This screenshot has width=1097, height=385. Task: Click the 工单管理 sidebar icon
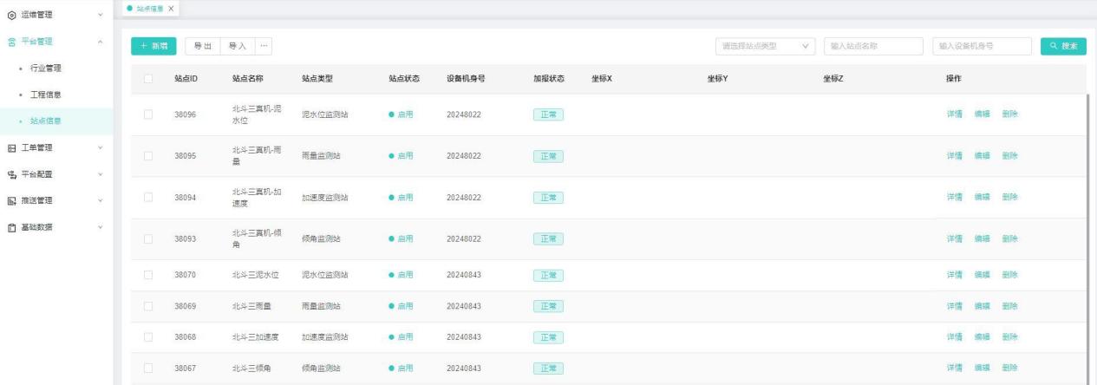(x=10, y=147)
